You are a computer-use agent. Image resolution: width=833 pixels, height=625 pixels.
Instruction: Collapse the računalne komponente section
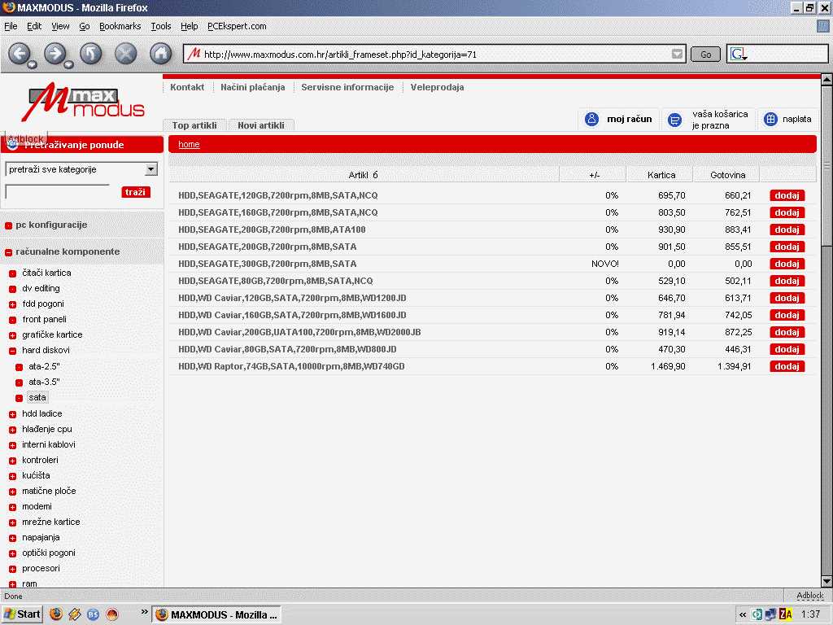[8, 252]
